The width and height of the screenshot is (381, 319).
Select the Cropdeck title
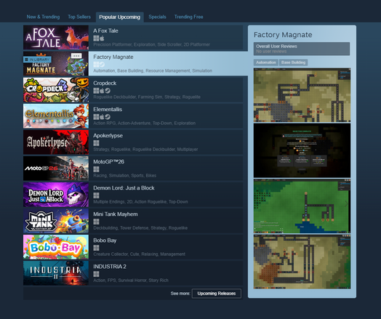(105, 84)
